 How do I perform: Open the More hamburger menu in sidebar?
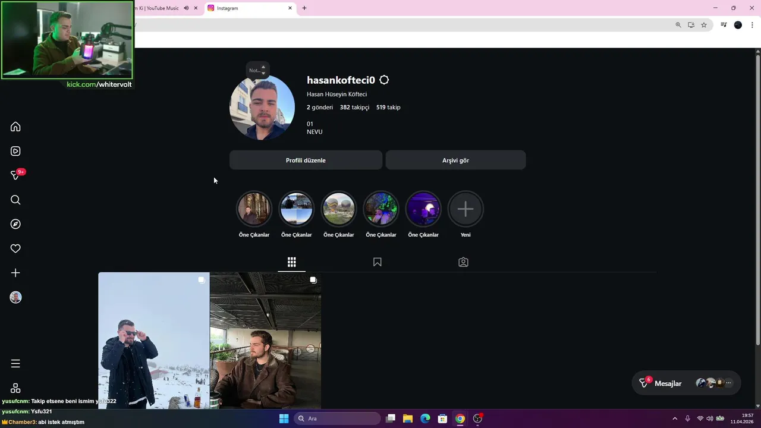pyautogui.click(x=15, y=363)
